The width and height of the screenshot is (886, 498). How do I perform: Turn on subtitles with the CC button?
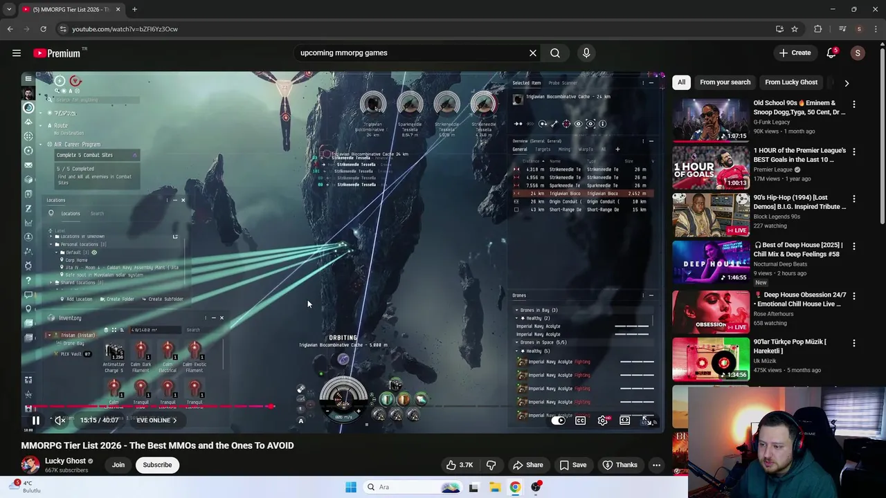click(x=581, y=421)
